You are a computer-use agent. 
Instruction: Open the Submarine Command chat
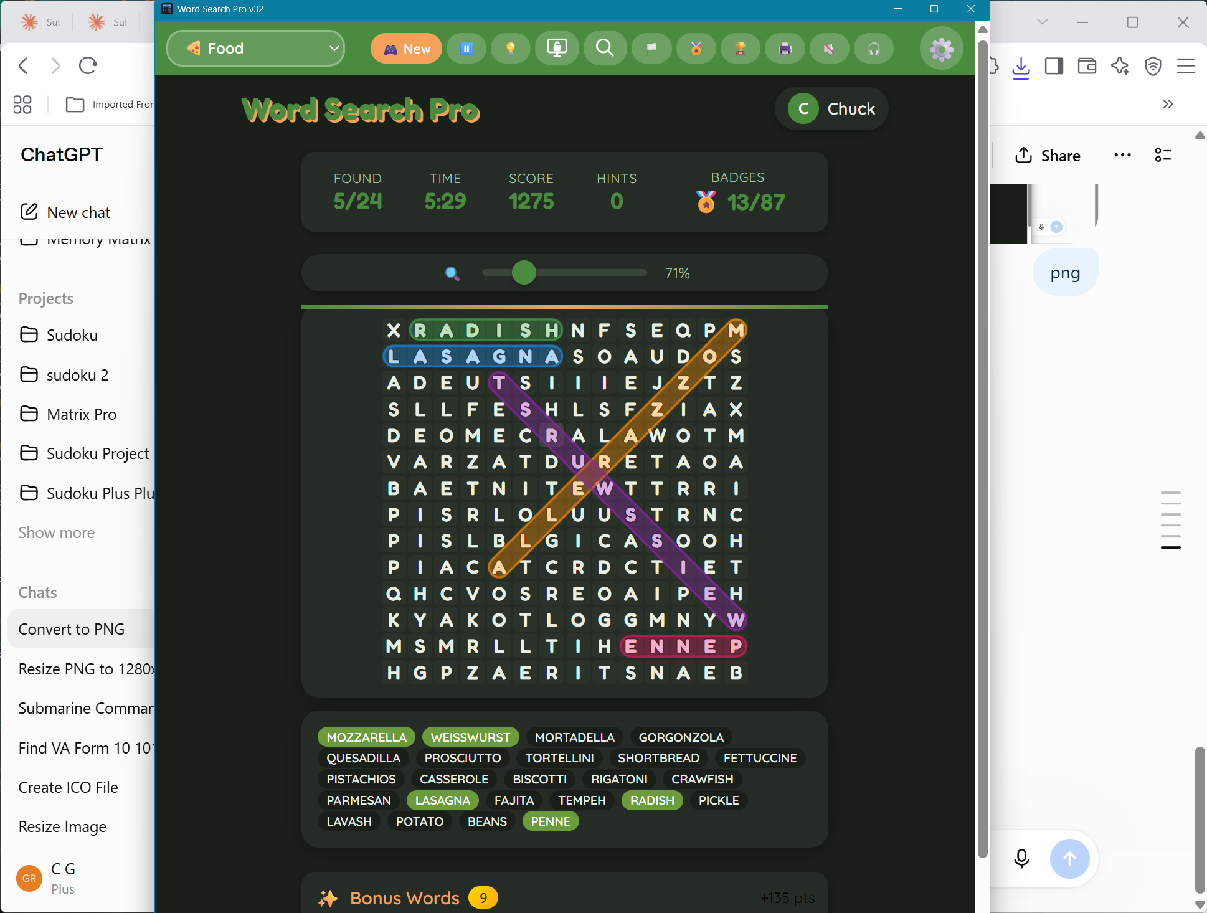[86, 708]
